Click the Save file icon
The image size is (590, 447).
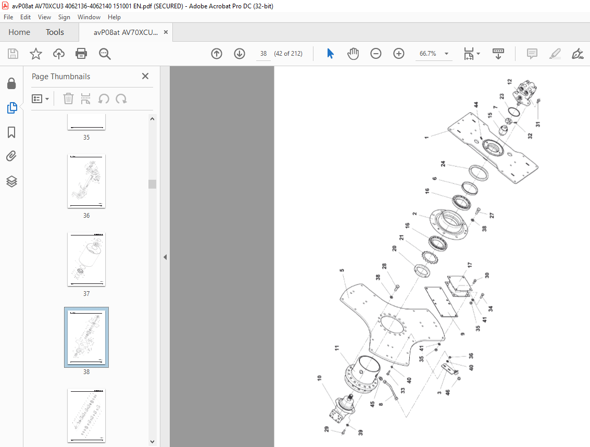(x=13, y=54)
